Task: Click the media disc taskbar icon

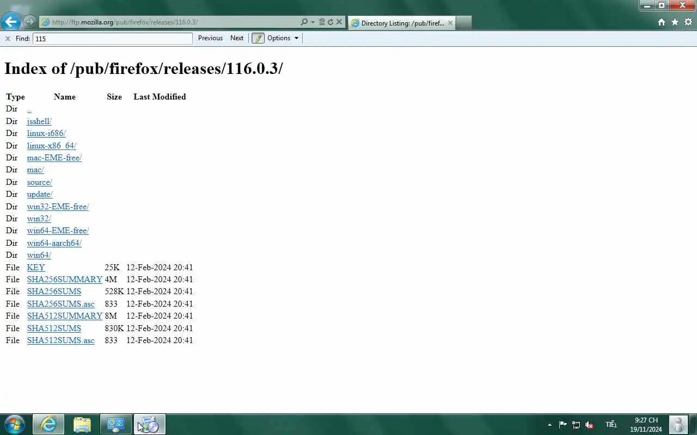Action: (x=149, y=424)
